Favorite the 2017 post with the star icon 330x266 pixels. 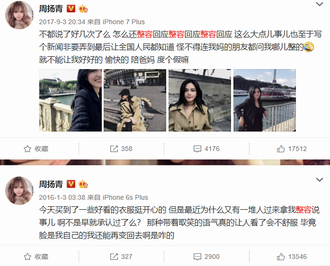click(36, 149)
